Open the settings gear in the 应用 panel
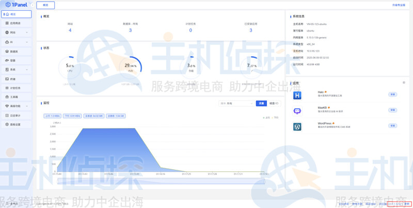Image resolution: width=413 pixels, height=208 pixels. click(404, 83)
